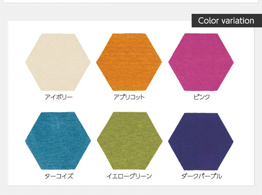This screenshot has height=195, width=262.
Task: Click left point of the apricot hexagon
Action: click(x=97, y=62)
